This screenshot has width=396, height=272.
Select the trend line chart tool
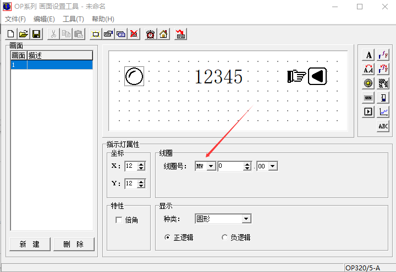pos(383,111)
